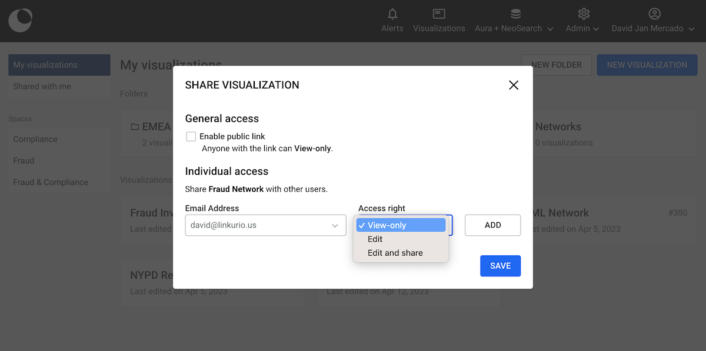706x351 pixels.
Task: Pick Edit and share access option
Action: [x=395, y=253]
